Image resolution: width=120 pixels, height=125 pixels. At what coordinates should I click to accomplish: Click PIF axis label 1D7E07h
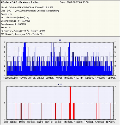click(110, 122)
